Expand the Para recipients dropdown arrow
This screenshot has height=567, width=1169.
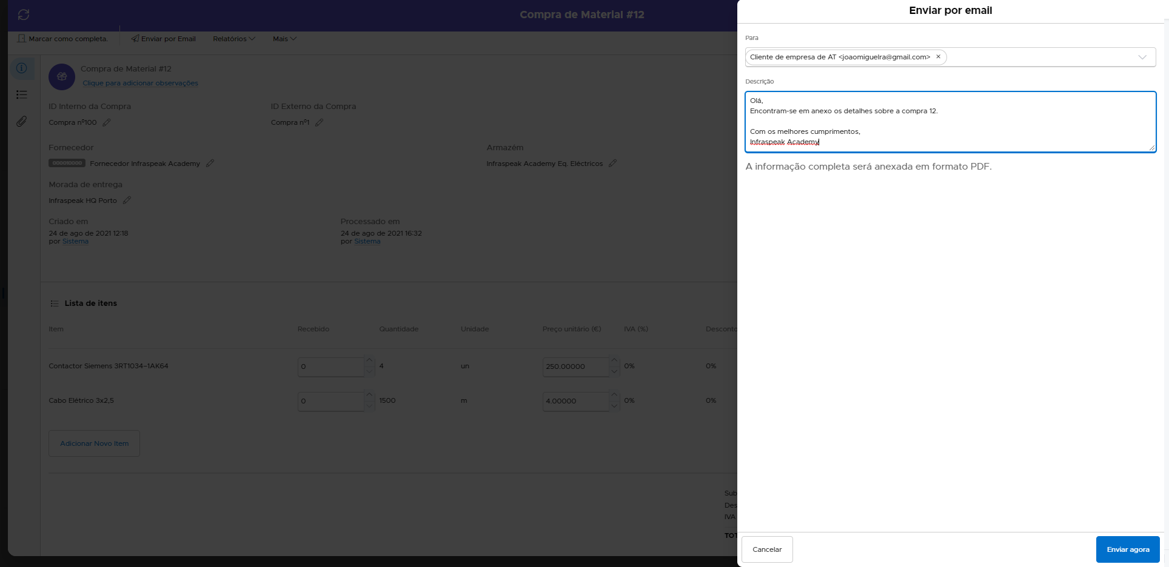[1142, 57]
